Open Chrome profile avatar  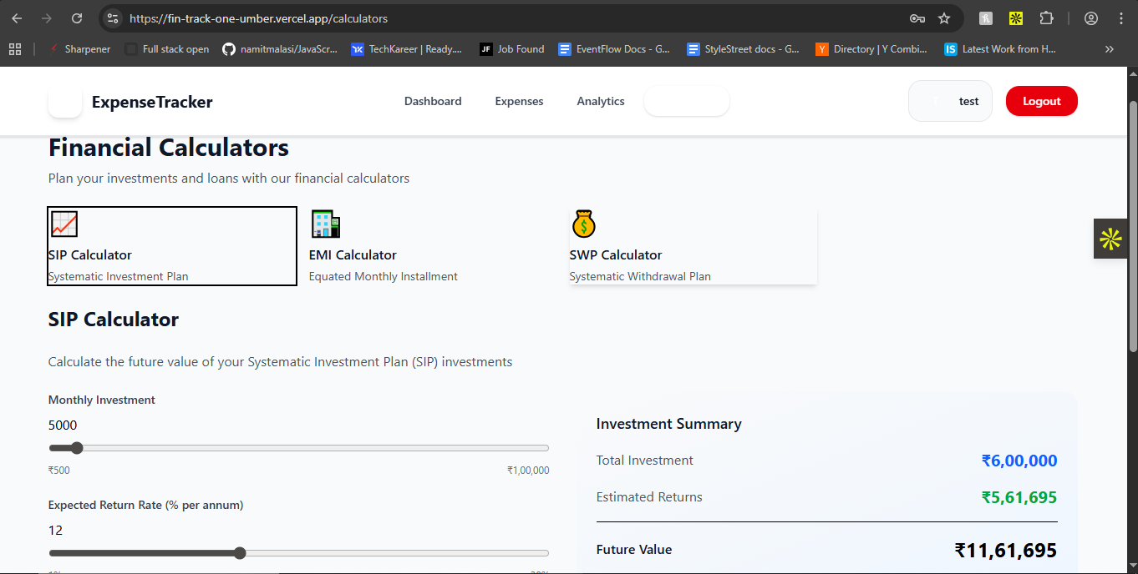pyautogui.click(x=1091, y=18)
